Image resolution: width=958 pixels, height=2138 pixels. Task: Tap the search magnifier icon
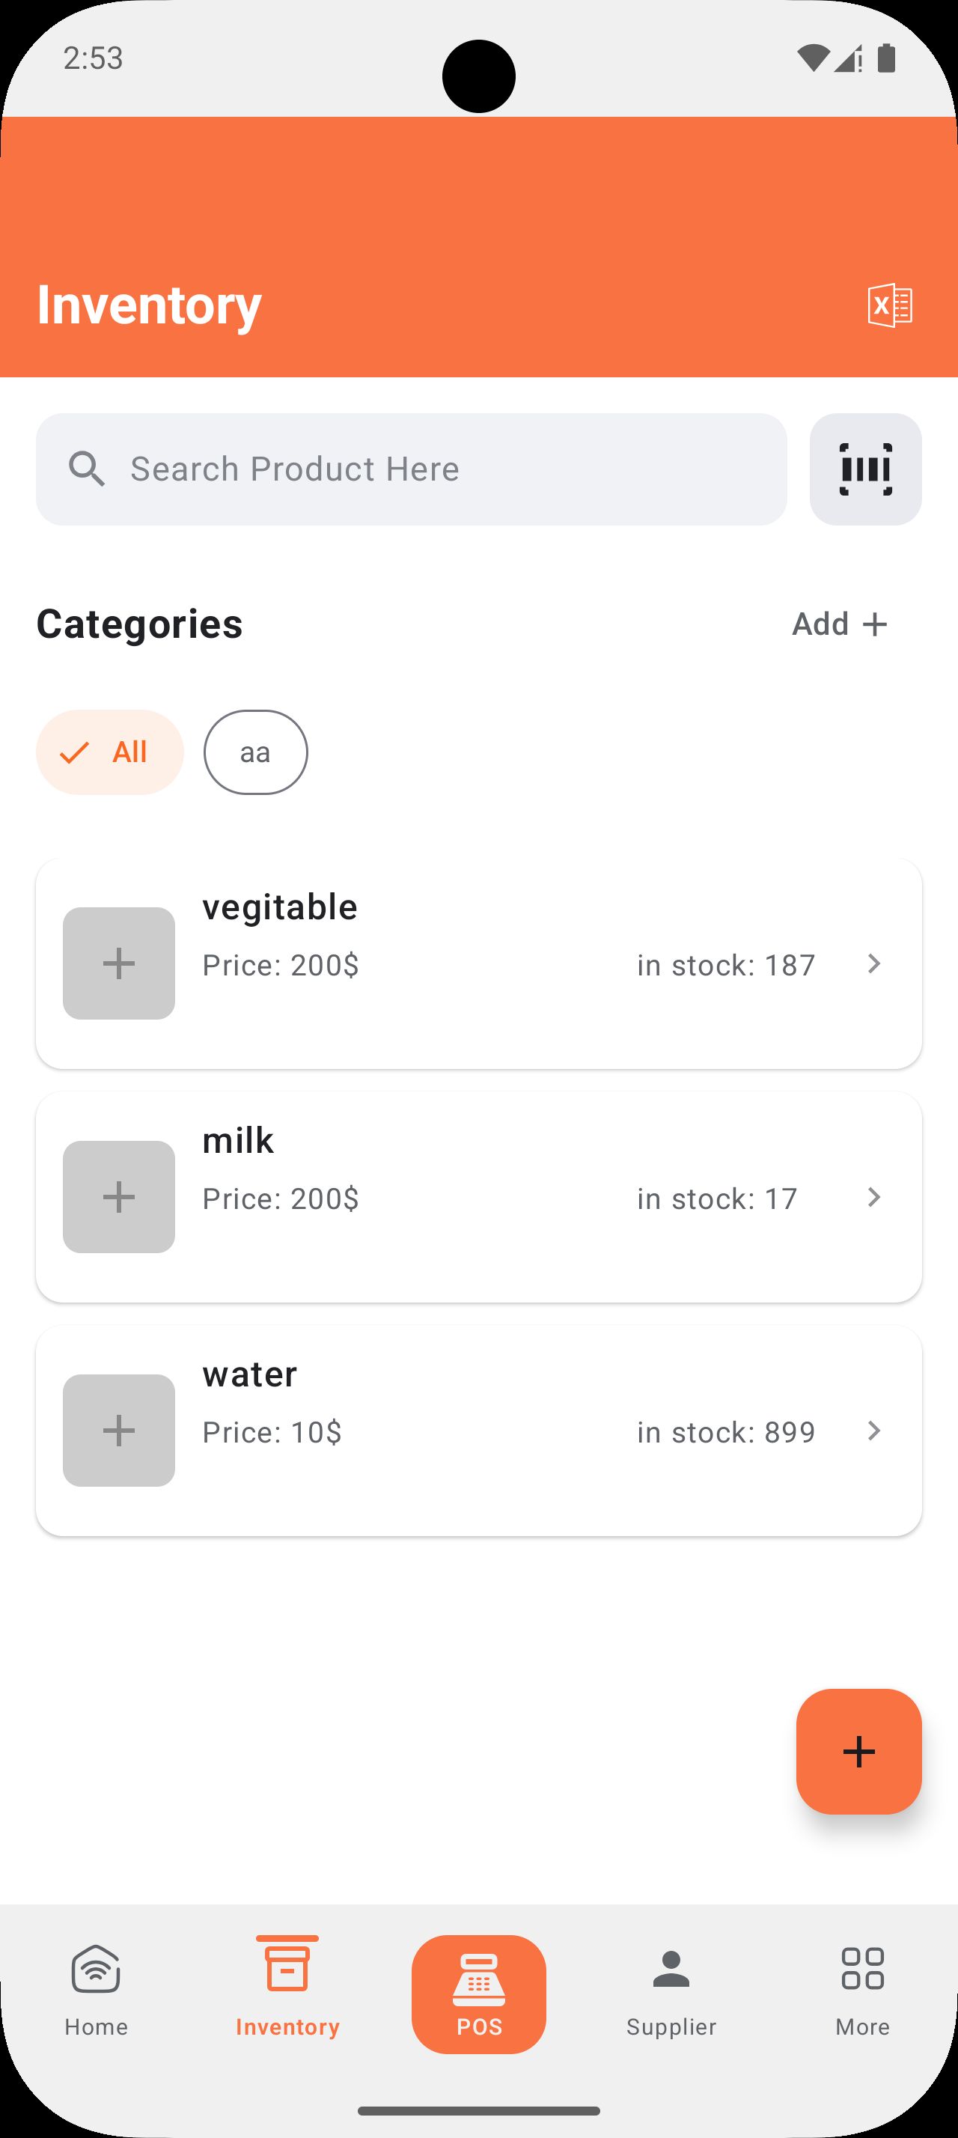point(86,470)
